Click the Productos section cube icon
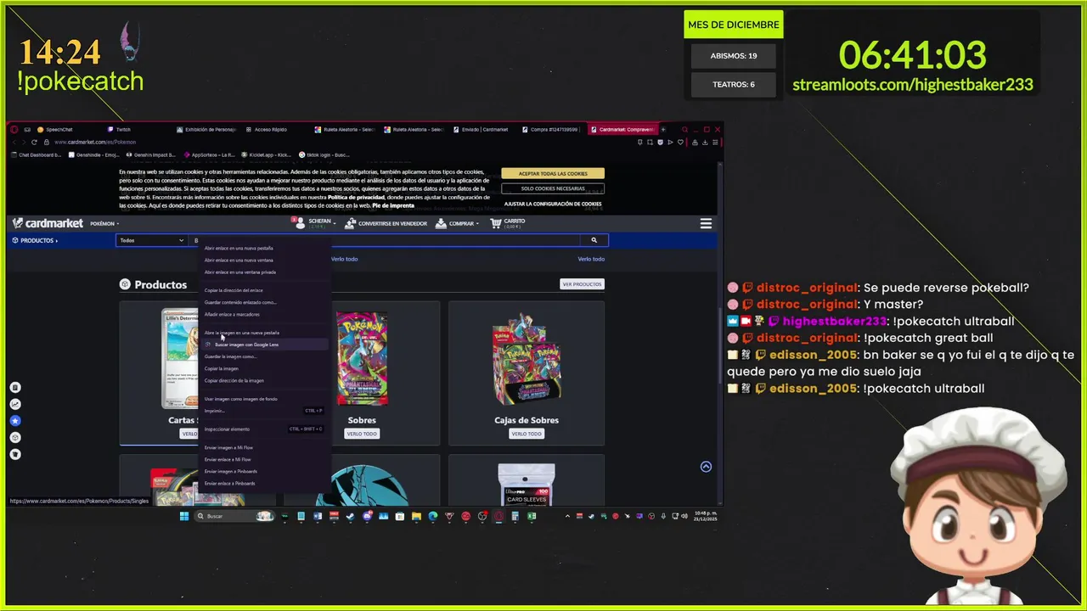Image resolution: width=1087 pixels, height=611 pixels. (125, 284)
